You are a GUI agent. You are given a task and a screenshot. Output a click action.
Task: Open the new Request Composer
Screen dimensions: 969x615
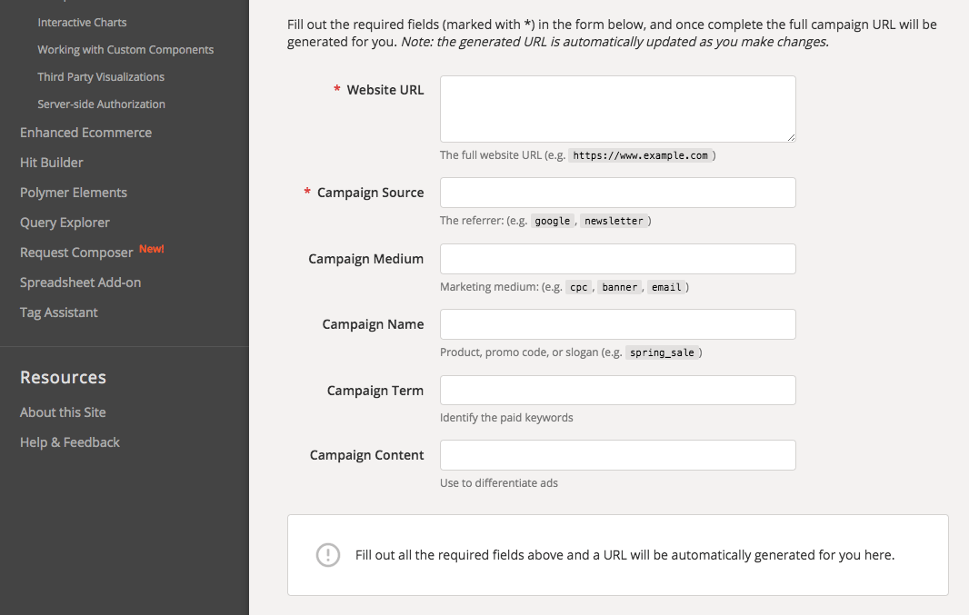75,252
